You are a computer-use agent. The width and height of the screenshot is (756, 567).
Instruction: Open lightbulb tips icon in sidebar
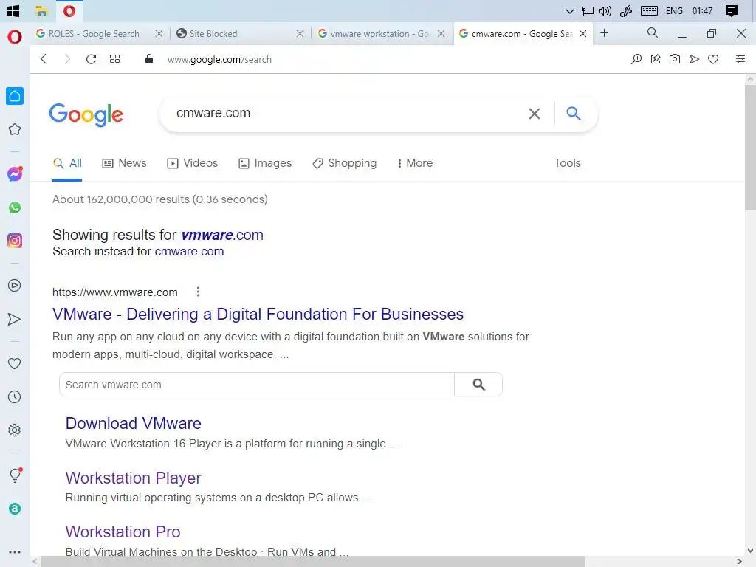point(15,475)
